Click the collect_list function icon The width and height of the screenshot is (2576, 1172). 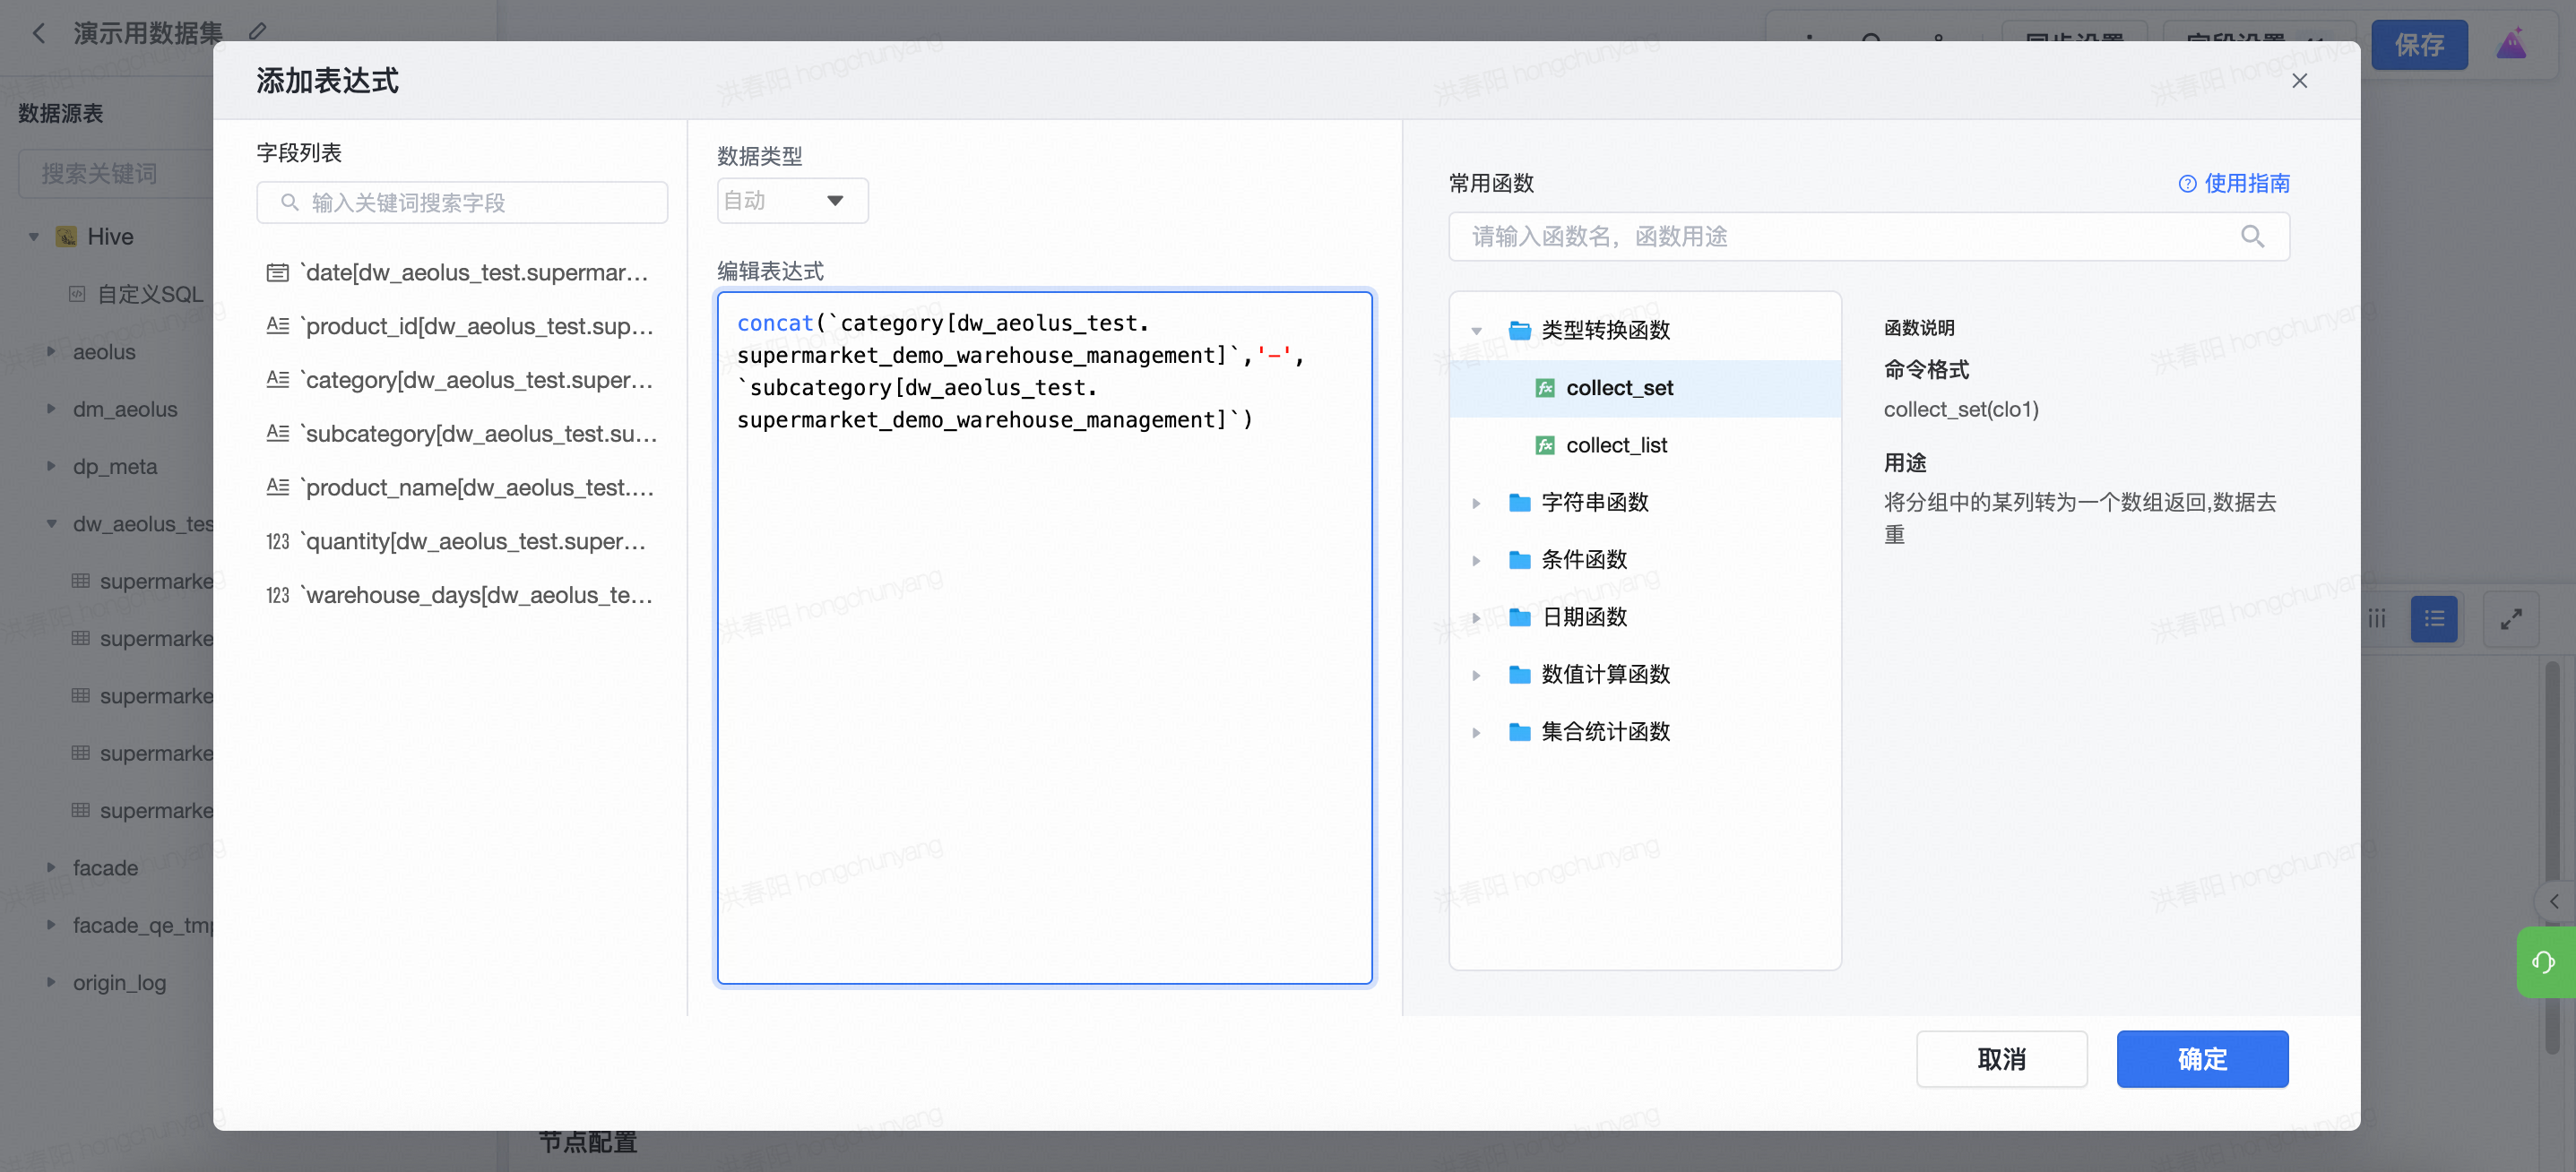(x=1544, y=445)
